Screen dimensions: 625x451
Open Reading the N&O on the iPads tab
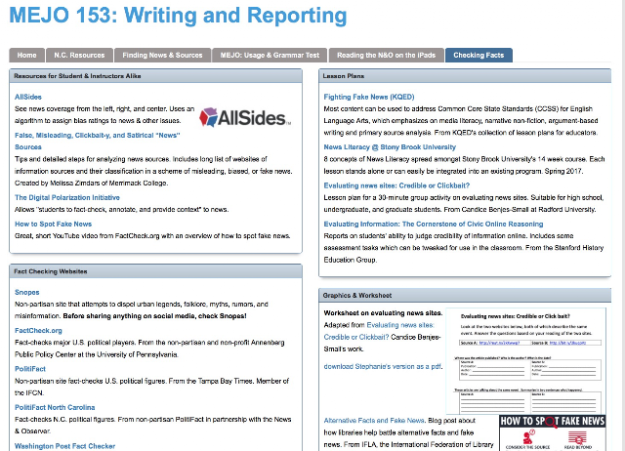coord(387,56)
